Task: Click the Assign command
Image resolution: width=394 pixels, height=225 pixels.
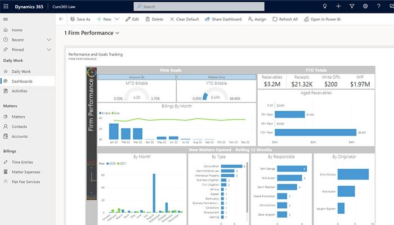Action: 257,19
